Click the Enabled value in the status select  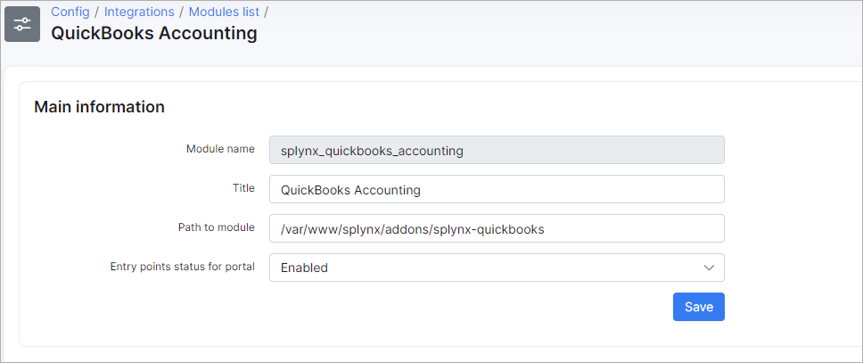pos(304,268)
